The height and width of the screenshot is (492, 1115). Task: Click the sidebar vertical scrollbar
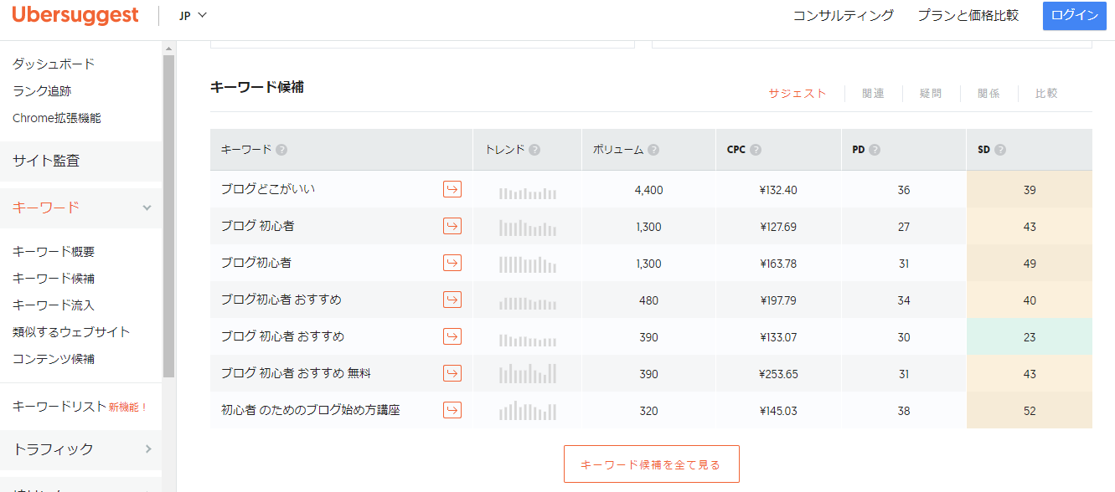168,216
